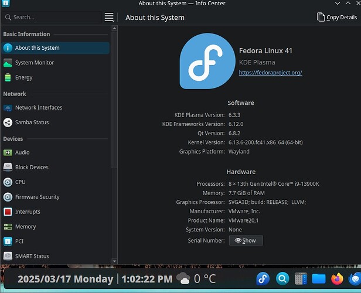
Task: Focus the Search field
Action: coord(53,17)
